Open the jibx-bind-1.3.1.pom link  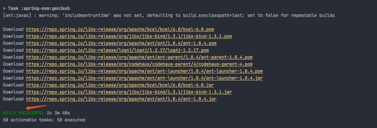pyautogui.click(x=129, y=36)
